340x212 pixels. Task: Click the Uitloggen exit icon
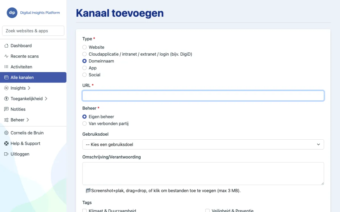(x=6, y=154)
